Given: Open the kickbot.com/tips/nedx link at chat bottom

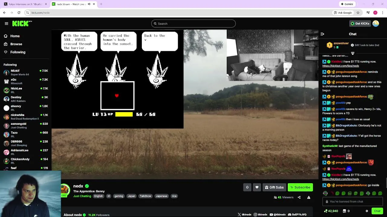Looking at the screenshot, I should tap(340, 179).
